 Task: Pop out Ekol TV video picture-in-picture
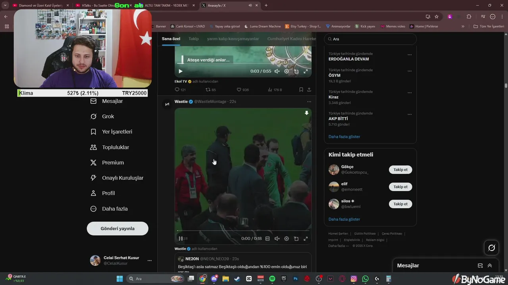click(296, 71)
